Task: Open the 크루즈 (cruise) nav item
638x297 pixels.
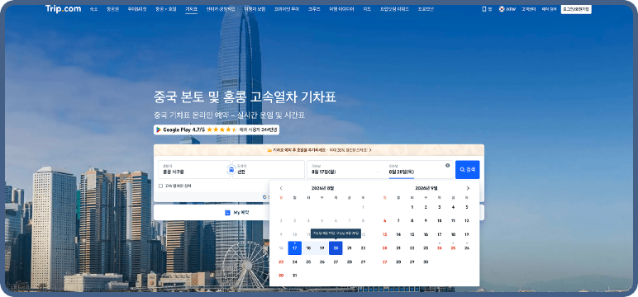Action: click(314, 9)
